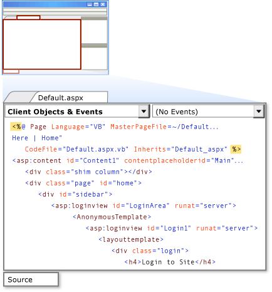Viewport: 272px width, 292px height.
Task: Click the highlighted <% opening directive tag
Action: pos(16,127)
